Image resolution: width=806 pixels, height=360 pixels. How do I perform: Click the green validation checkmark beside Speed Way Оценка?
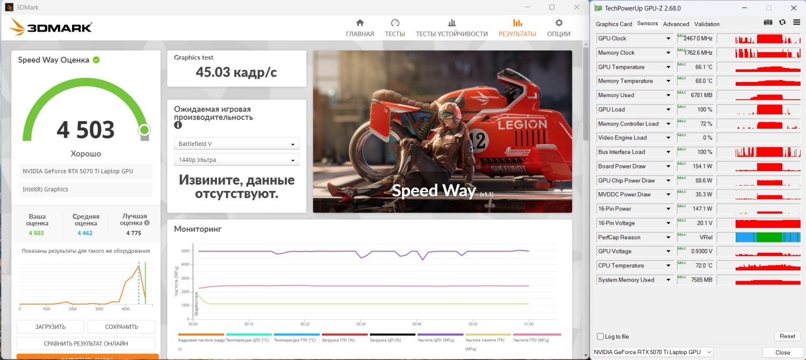[96, 60]
